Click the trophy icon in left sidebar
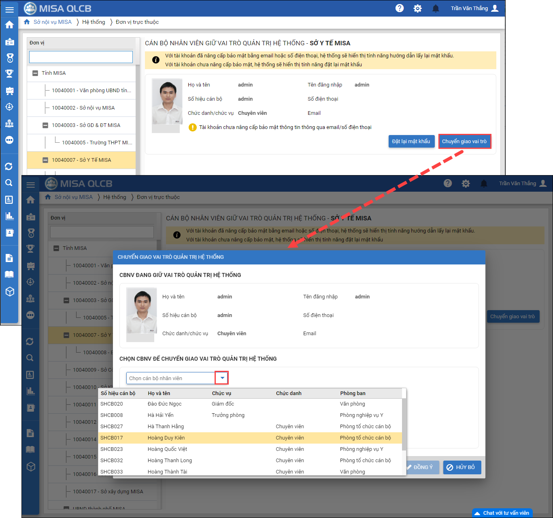Viewport: 553px width, 518px height. (x=9, y=74)
